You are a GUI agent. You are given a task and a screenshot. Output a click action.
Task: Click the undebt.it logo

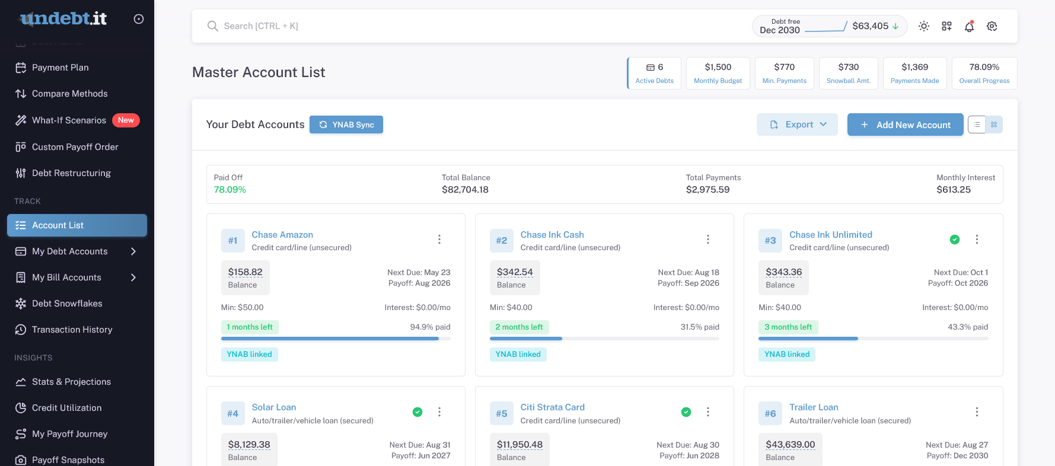coord(63,19)
